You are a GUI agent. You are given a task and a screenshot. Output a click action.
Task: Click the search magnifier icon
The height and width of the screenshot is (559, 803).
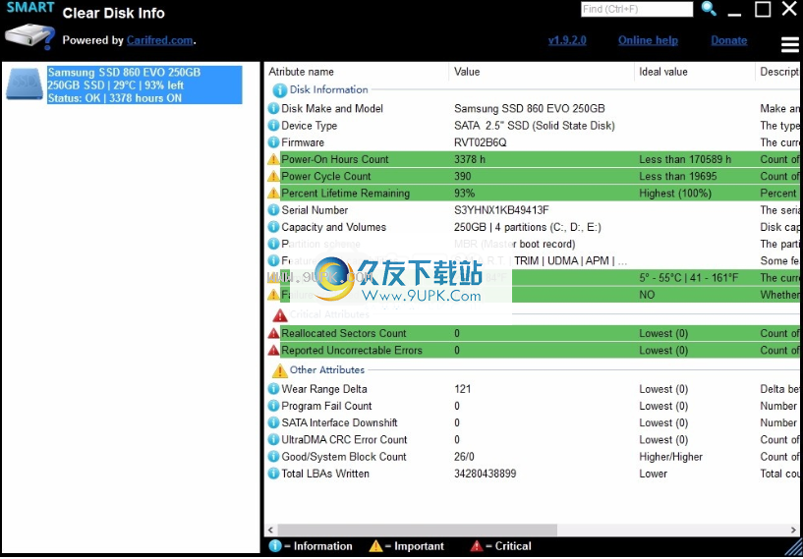(x=709, y=9)
